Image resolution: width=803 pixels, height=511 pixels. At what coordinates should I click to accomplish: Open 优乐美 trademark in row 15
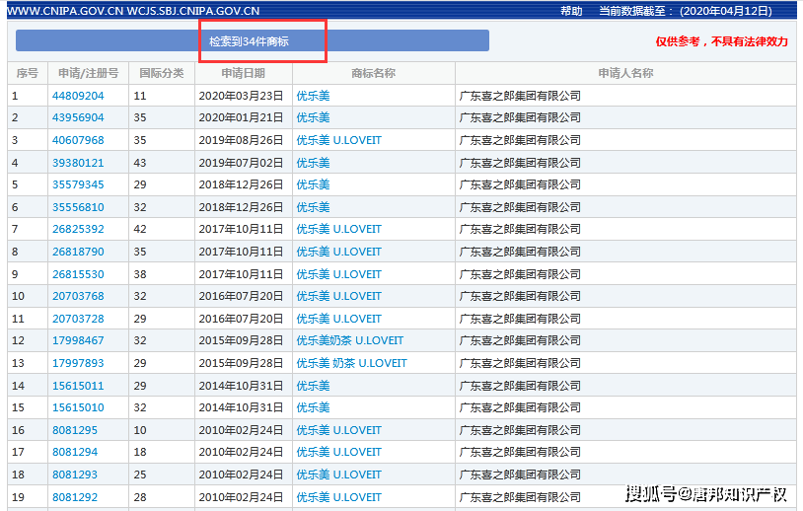click(x=313, y=408)
